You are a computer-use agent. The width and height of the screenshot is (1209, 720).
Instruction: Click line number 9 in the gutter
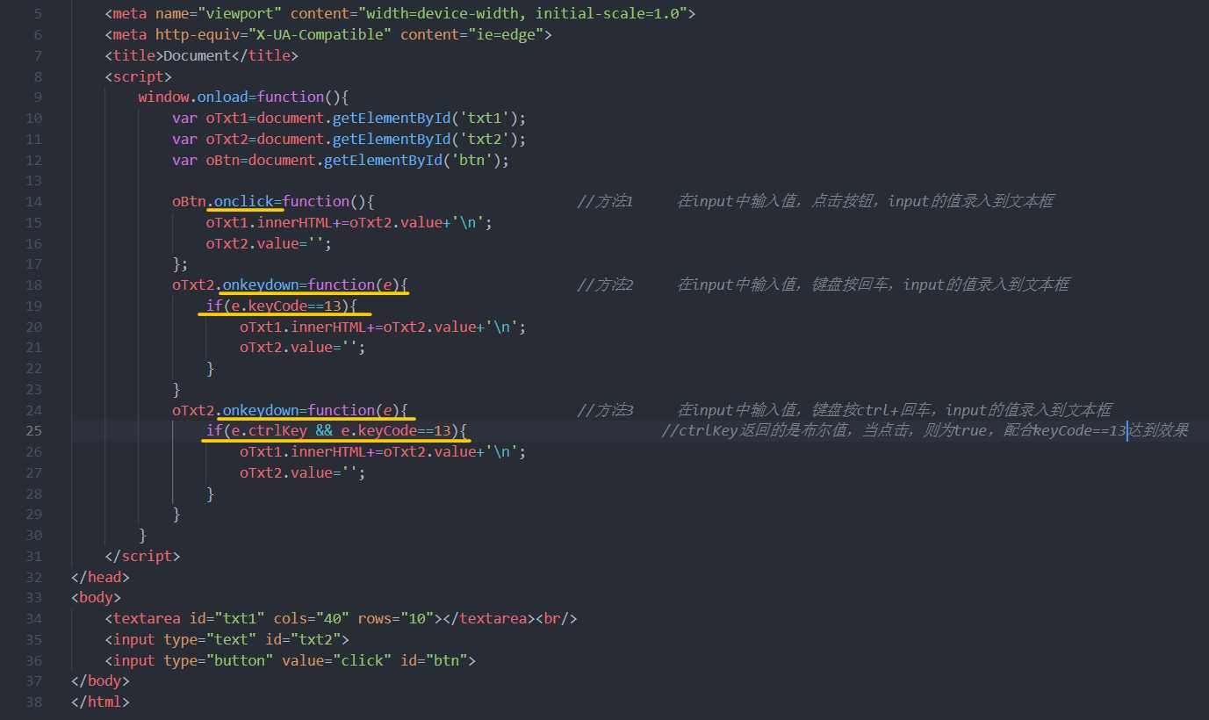tap(37, 97)
